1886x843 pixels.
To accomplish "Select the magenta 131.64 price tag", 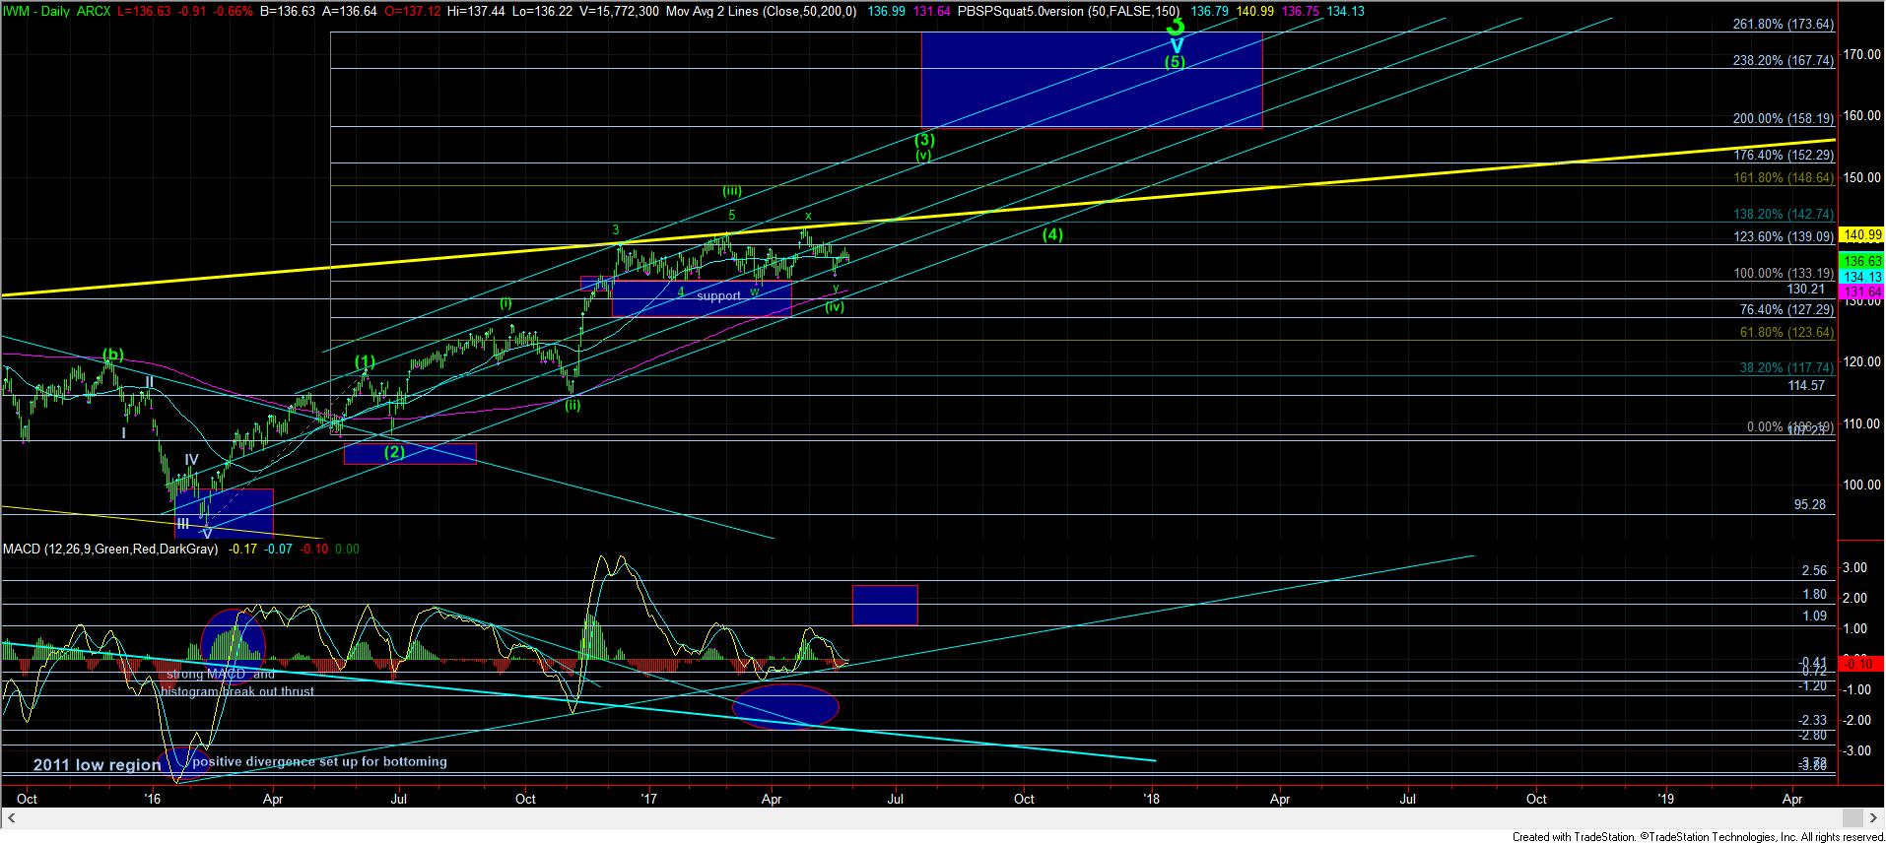I will pos(1861,292).
